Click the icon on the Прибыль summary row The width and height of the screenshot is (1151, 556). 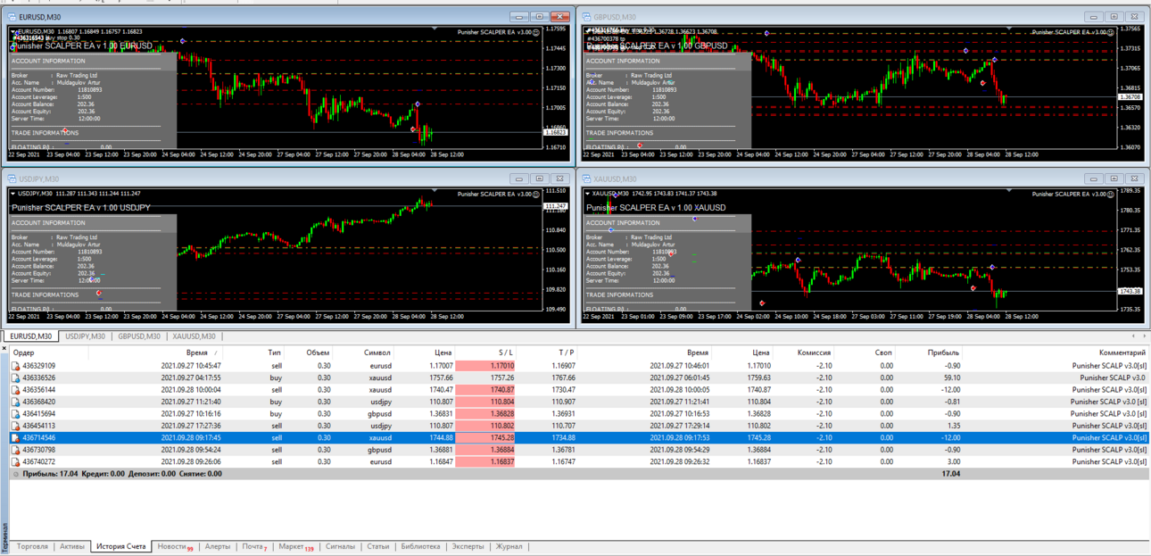click(15, 474)
